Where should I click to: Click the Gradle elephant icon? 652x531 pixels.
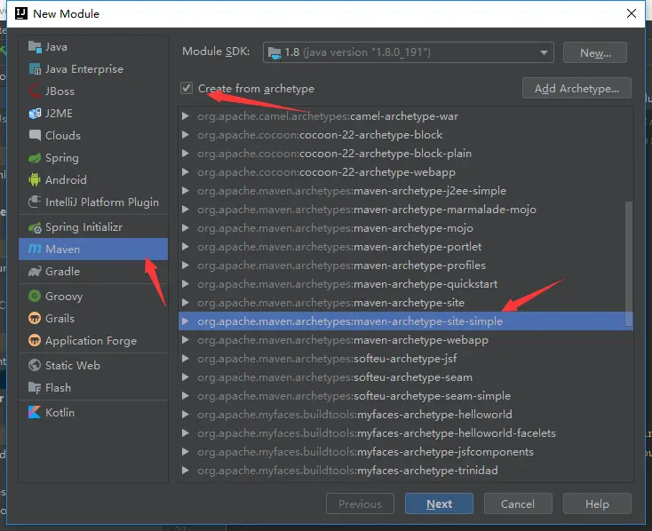(35, 271)
